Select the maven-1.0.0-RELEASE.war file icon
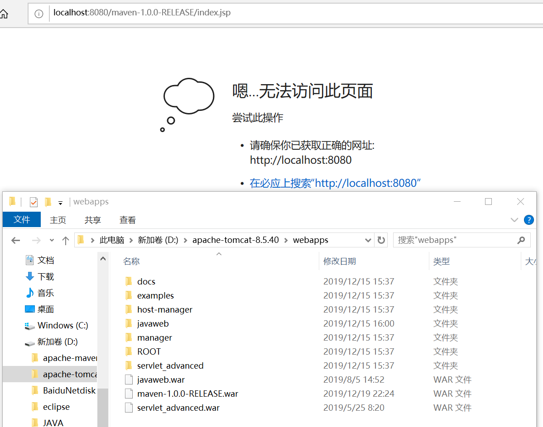Image resolution: width=543 pixels, height=427 pixels. pos(129,394)
